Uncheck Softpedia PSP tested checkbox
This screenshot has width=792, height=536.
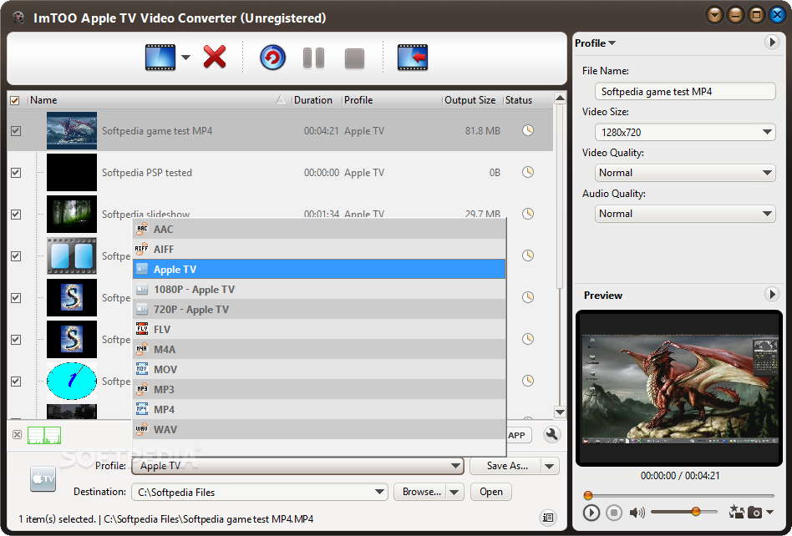point(16,173)
